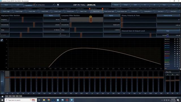The height and width of the screenshot is (102, 181).
Task: Switch to the FX tab
Action: pyautogui.click(x=145, y=5)
